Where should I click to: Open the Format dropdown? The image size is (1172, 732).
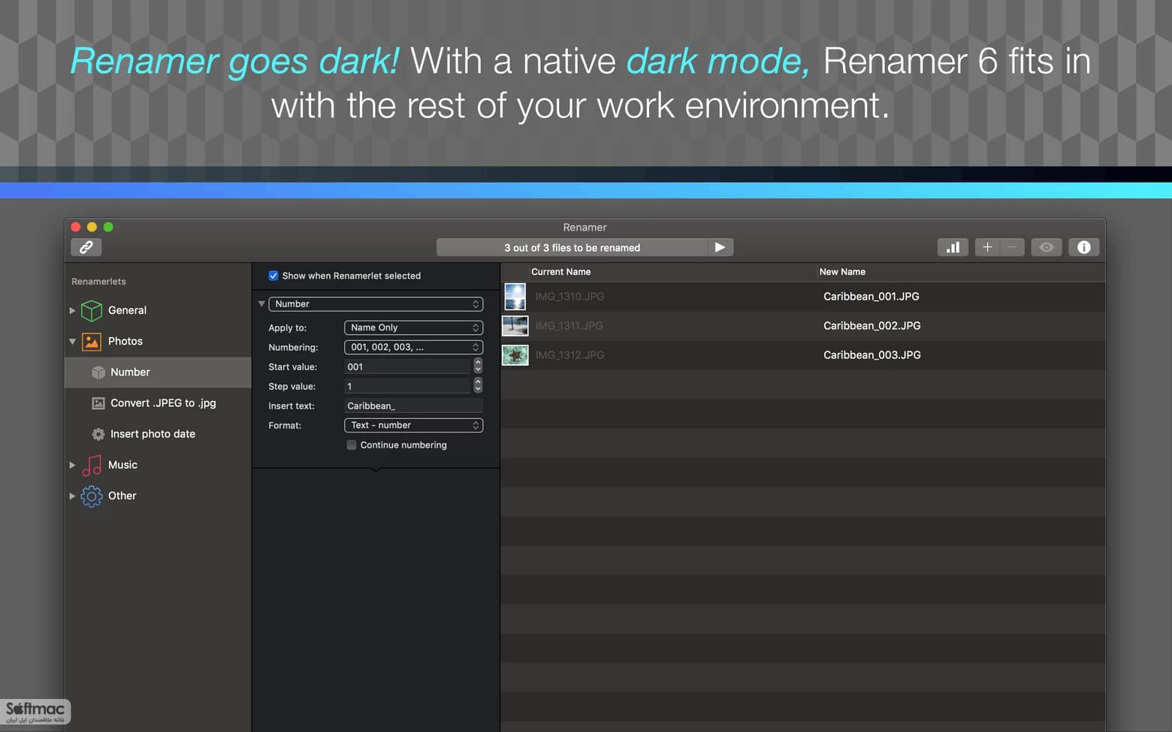[x=413, y=425]
